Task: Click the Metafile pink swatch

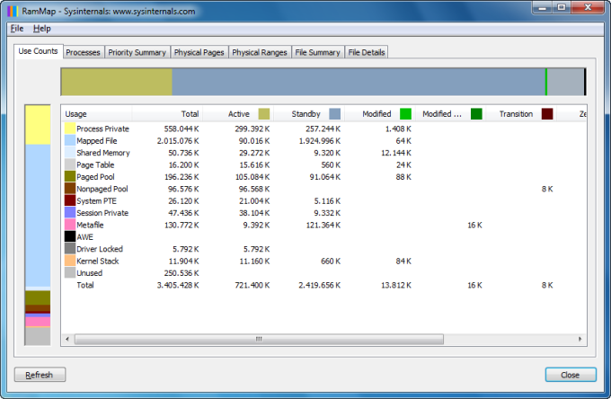Action: pyautogui.click(x=70, y=225)
